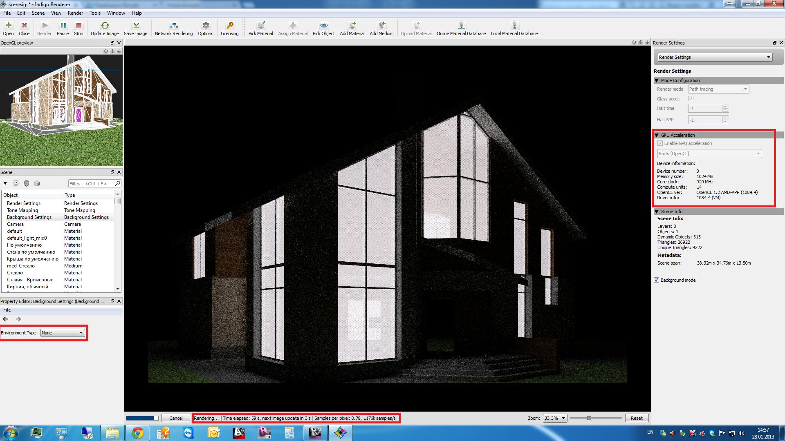Toggle Enable GPU acceleration checkbox
785x441 pixels.
pos(660,143)
